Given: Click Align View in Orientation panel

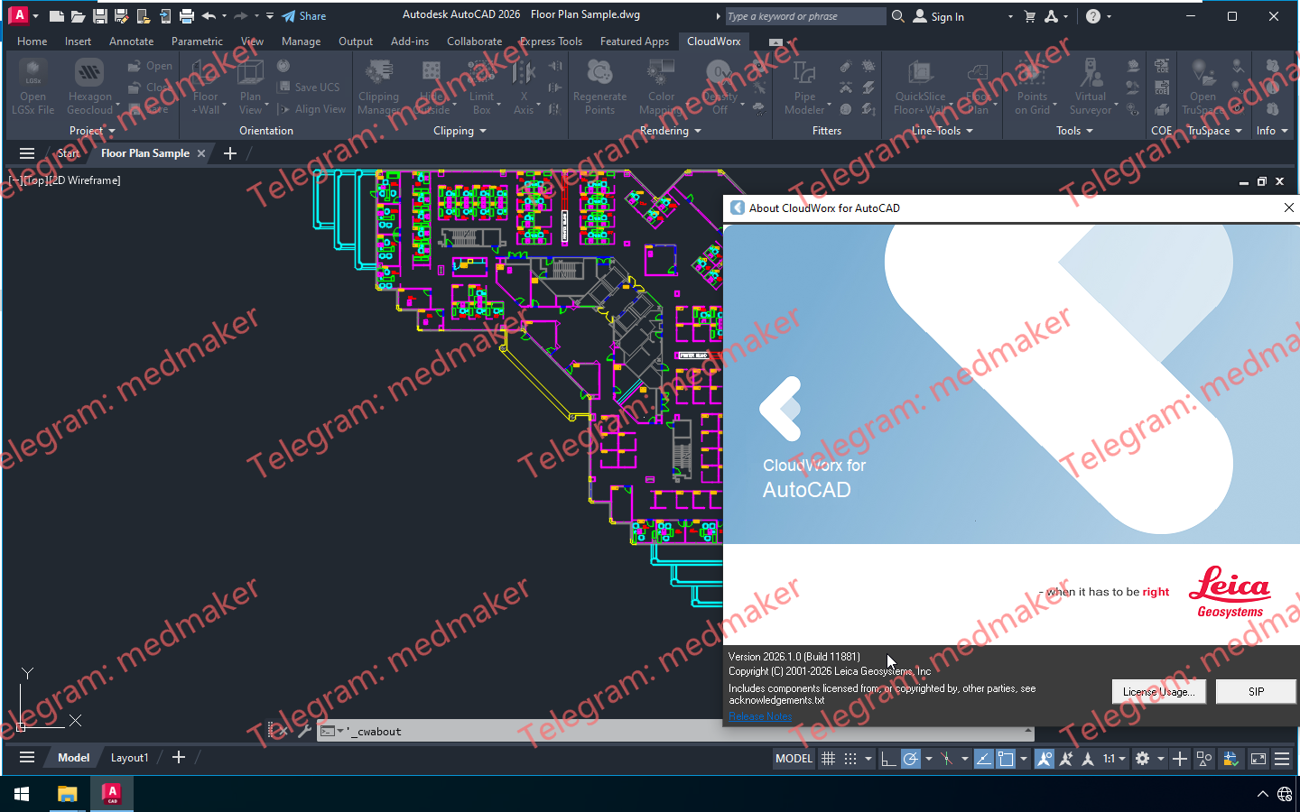Looking at the screenshot, I should 311,109.
